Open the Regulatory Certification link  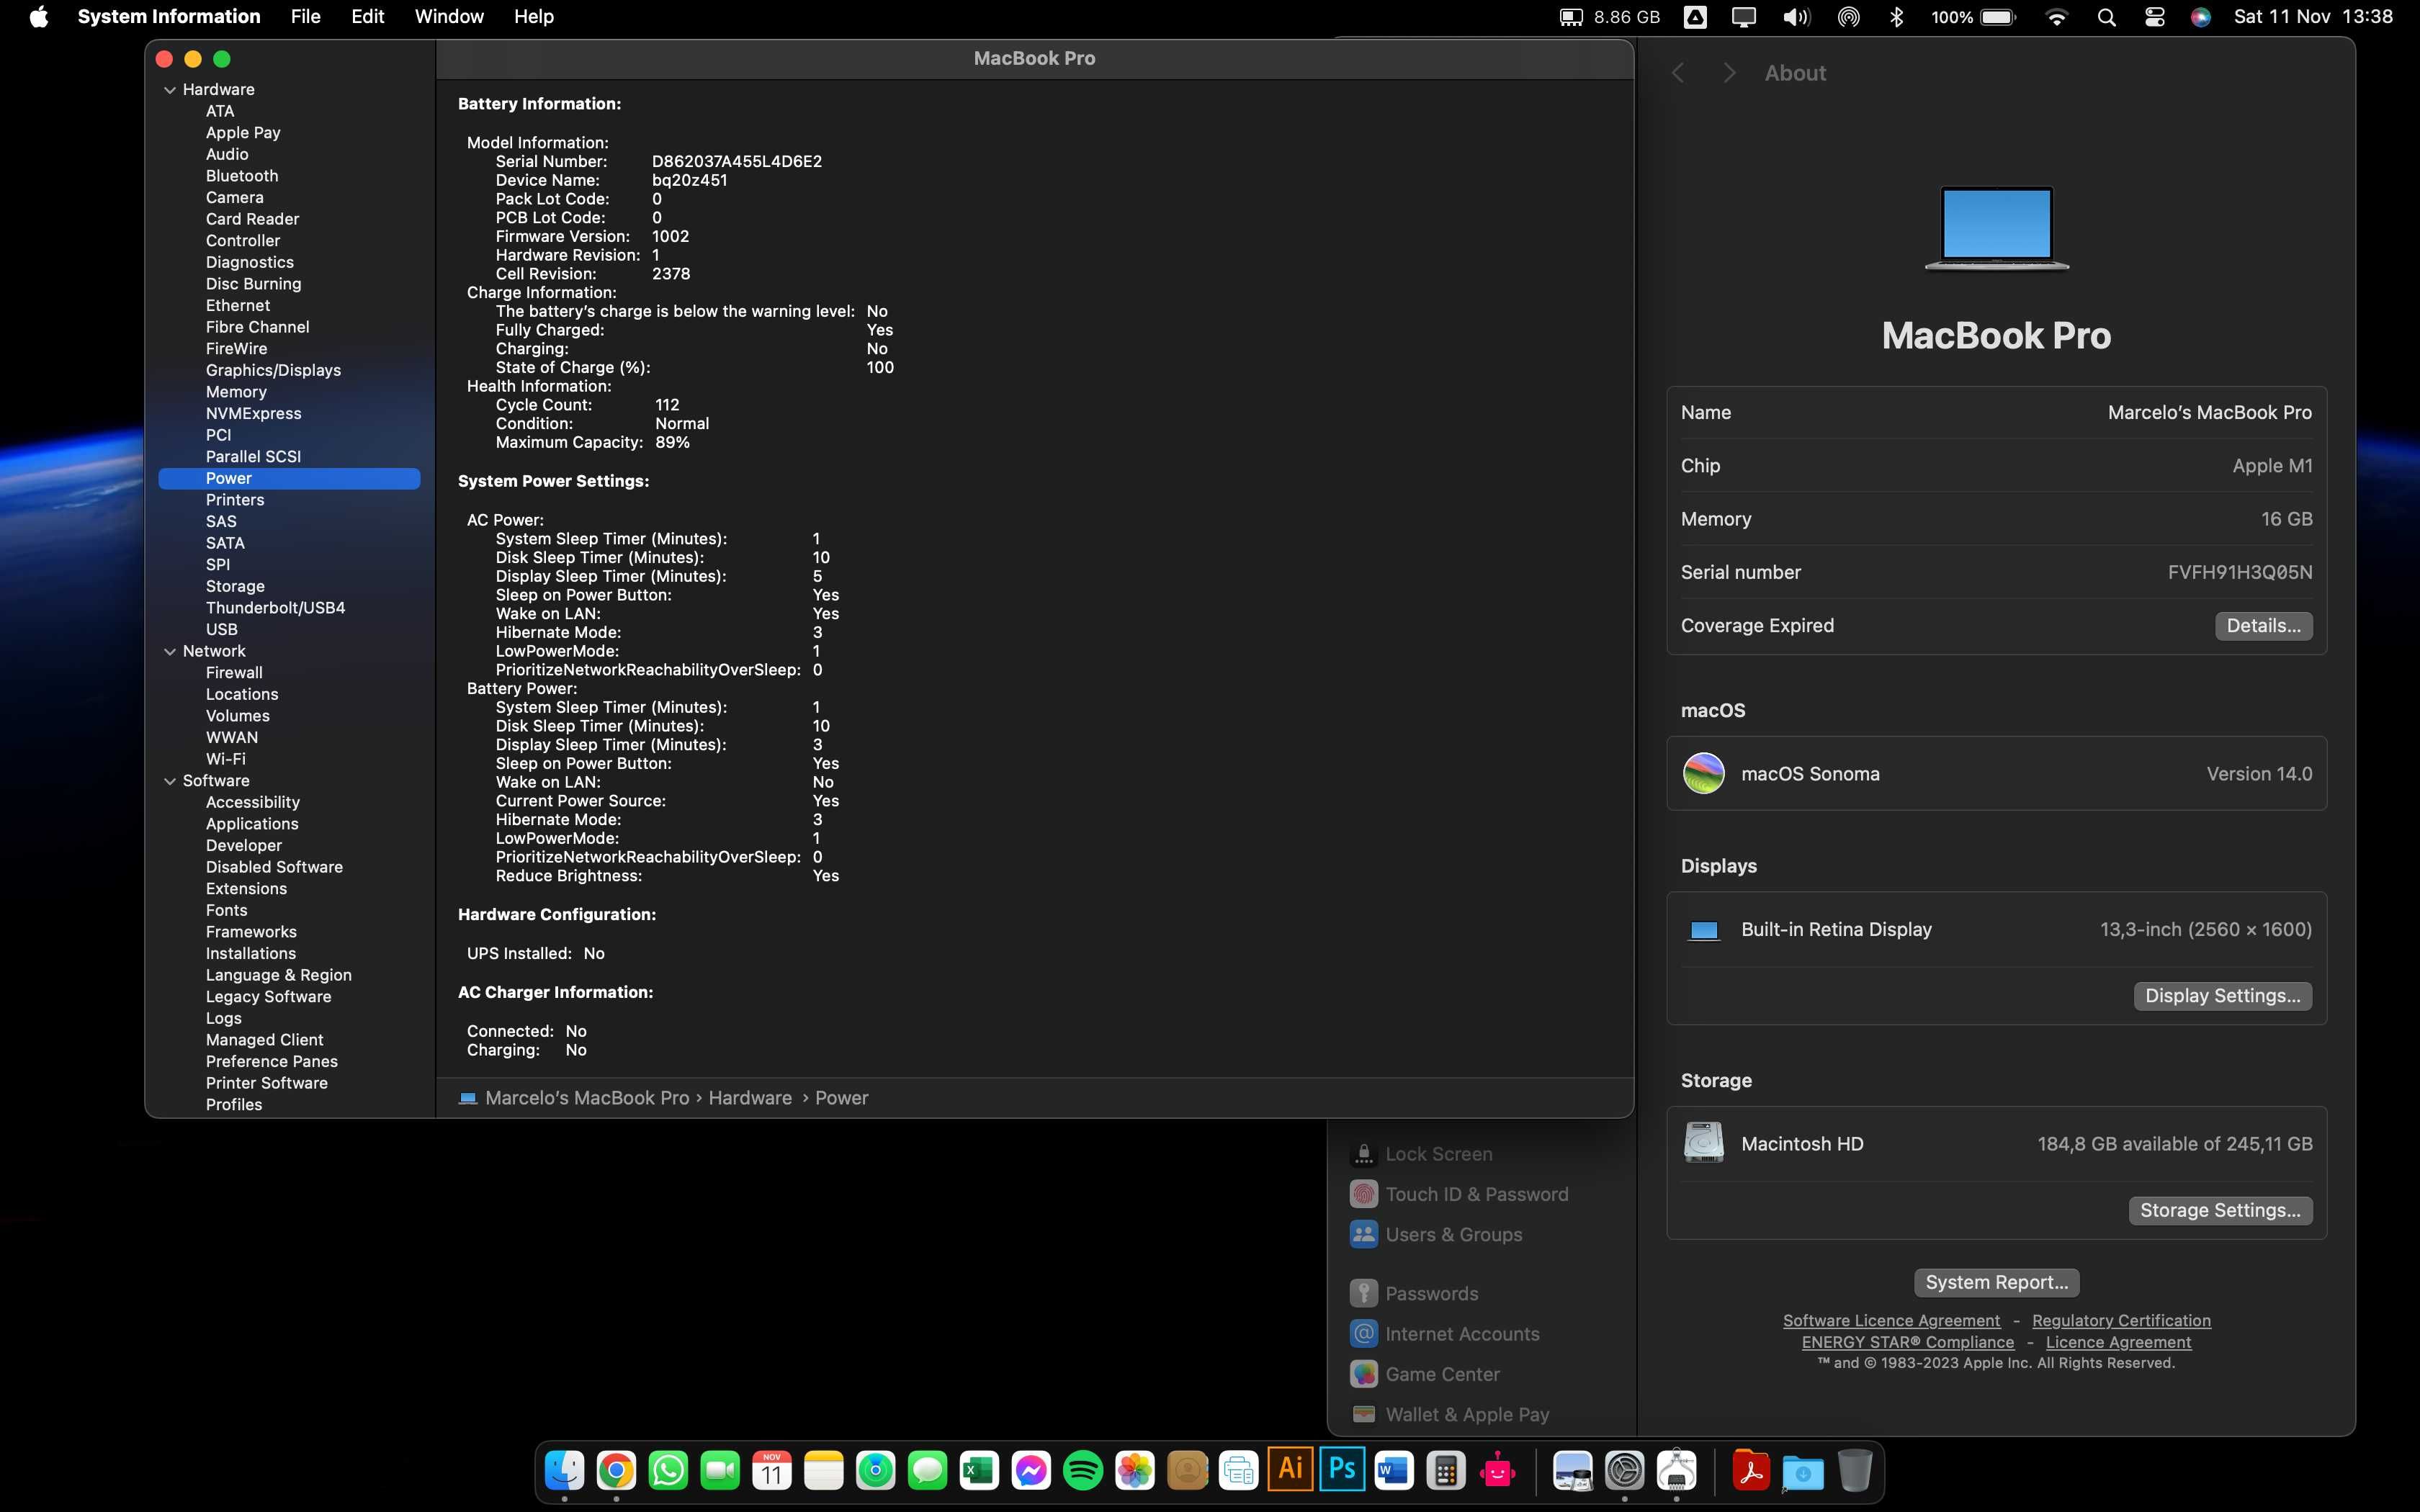pyautogui.click(x=2121, y=1320)
